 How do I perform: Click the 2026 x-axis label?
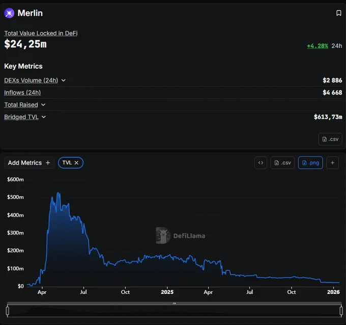point(333,292)
